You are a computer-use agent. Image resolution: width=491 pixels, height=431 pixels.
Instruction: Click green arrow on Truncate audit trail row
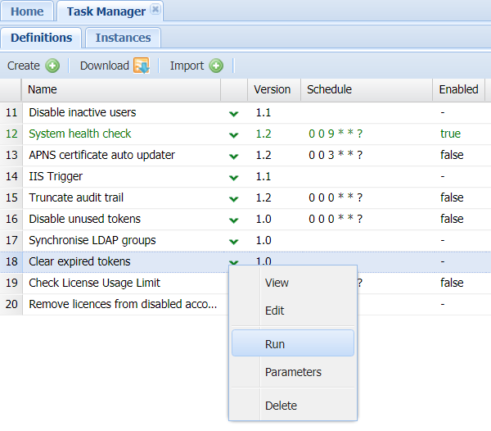click(x=234, y=198)
